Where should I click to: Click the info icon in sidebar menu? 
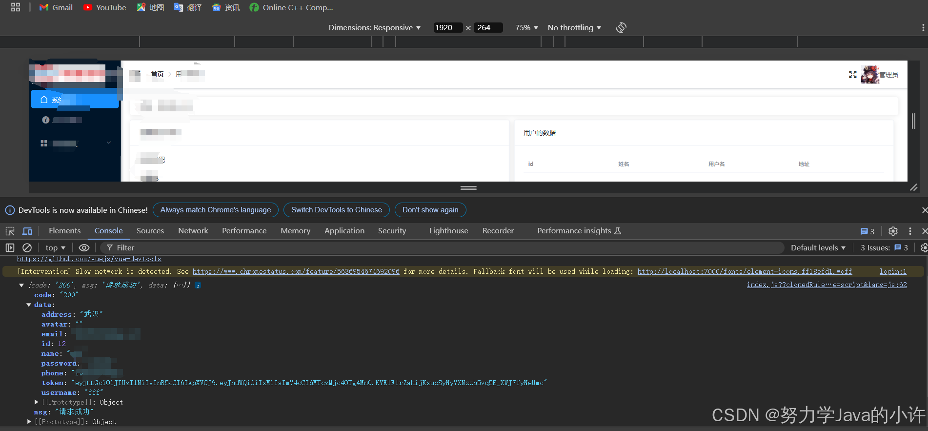45,120
